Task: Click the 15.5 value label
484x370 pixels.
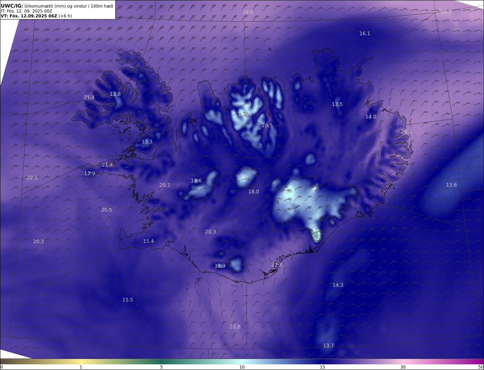Action: pyautogui.click(x=128, y=300)
